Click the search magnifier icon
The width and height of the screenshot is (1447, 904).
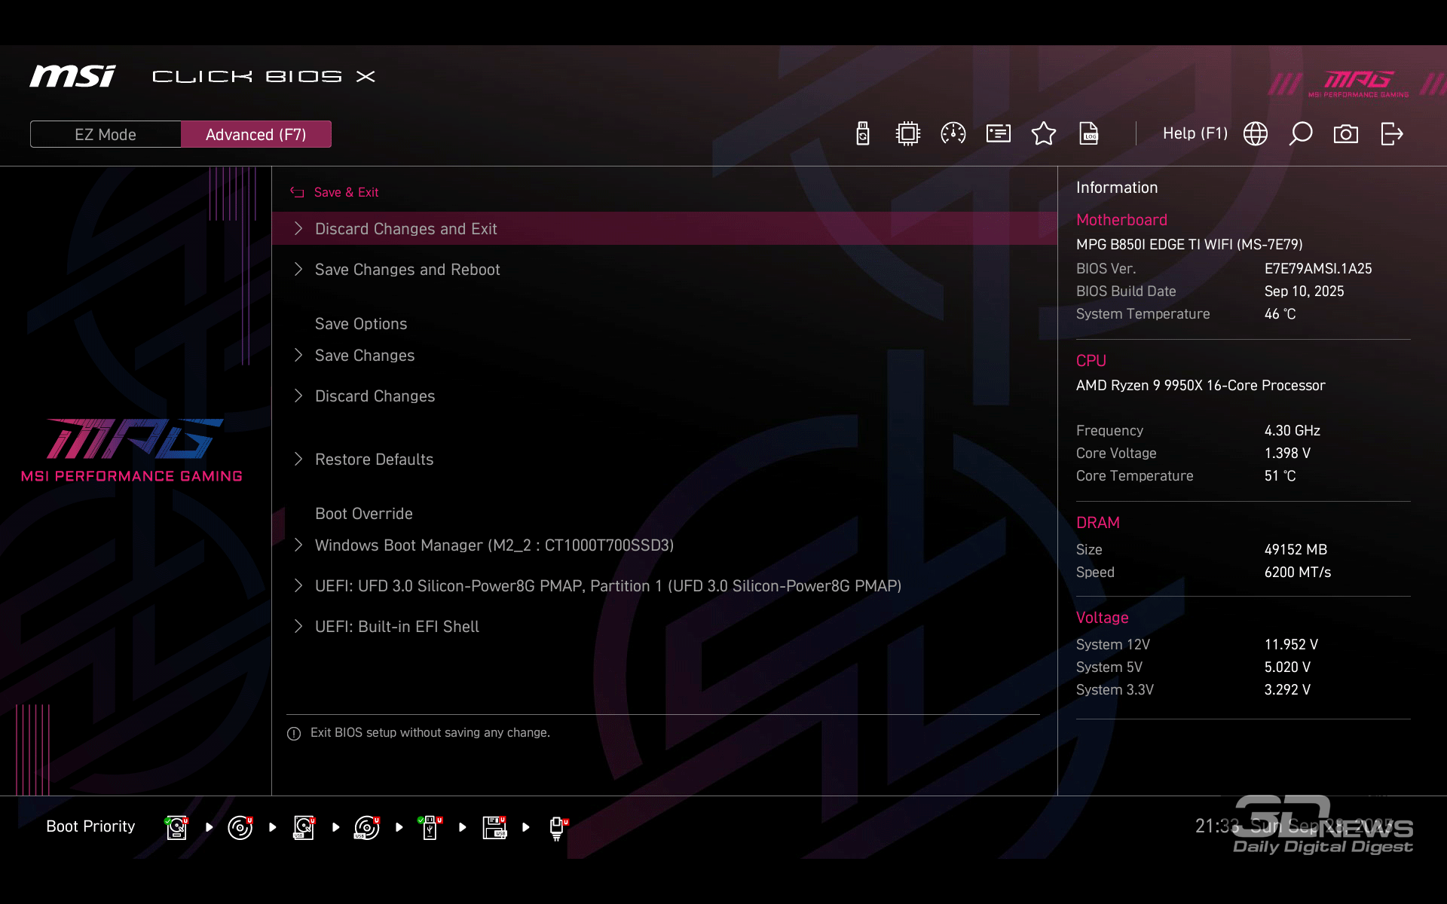coord(1301,134)
